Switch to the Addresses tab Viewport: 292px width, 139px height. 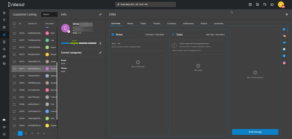tap(188, 24)
